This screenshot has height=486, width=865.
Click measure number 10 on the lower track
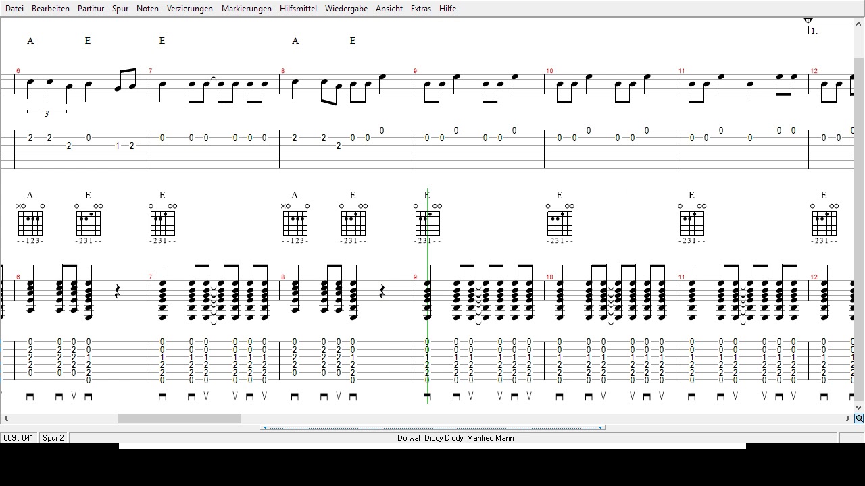[x=549, y=277]
